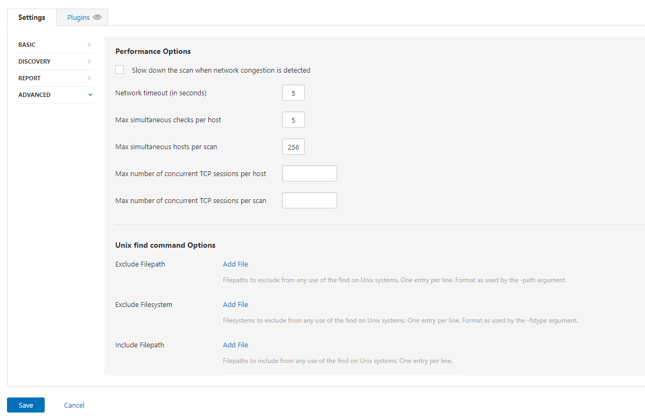
Task: Click the -fstype argument description text
Action: 400,320
